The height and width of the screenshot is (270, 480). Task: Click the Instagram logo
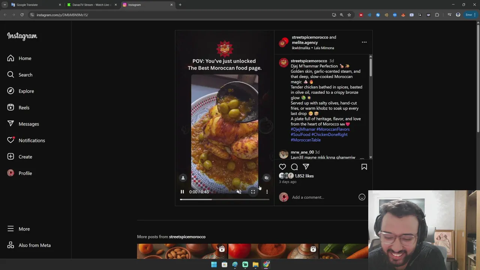22,36
